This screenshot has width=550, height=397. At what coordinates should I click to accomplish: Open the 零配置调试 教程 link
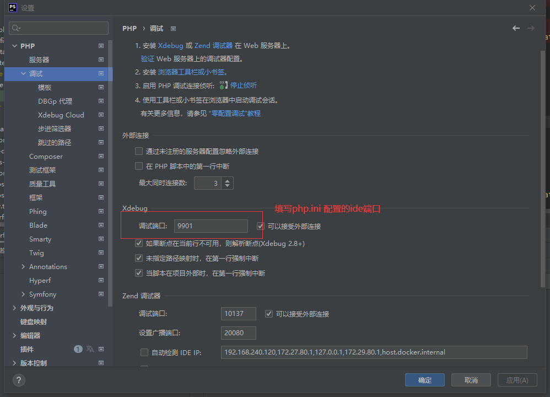pos(235,114)
